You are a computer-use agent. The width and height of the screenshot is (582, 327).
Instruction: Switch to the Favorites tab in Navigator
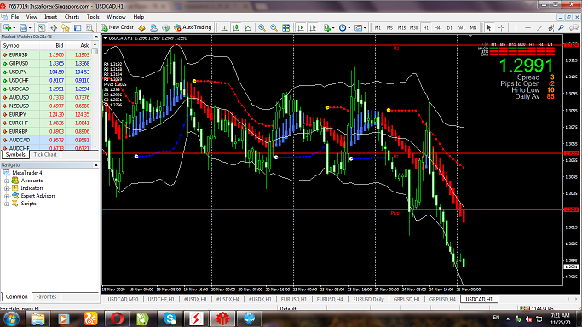tap(46, 296)
